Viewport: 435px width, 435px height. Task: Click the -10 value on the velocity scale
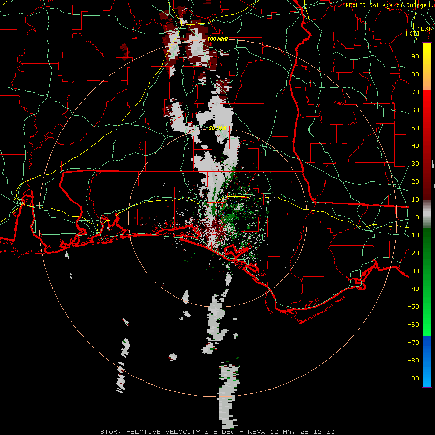[x=413, y=235]
